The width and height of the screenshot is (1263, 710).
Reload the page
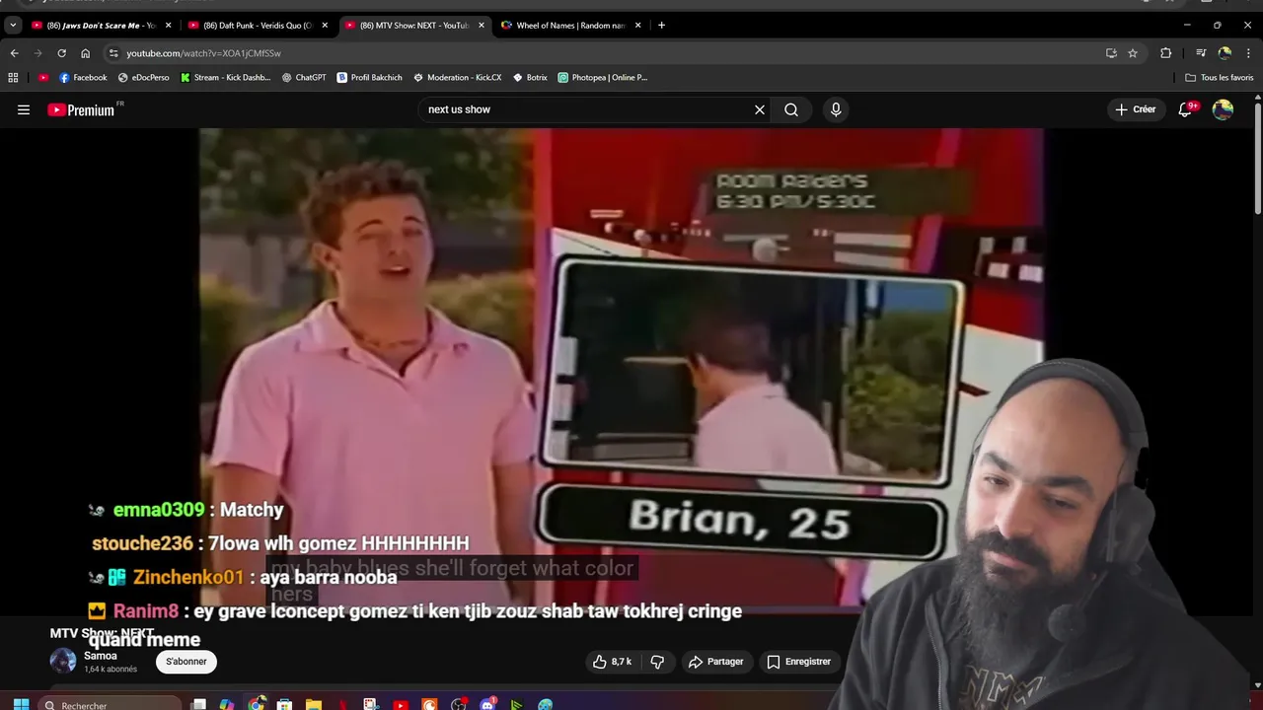61,53
